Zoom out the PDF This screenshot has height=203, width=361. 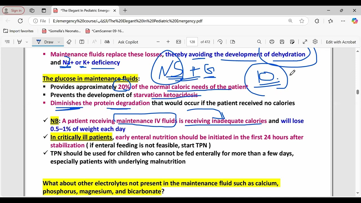click(158, 42)
